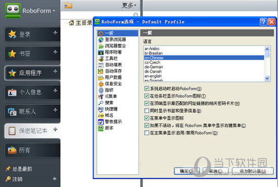
Task: Toggle 在顶端显示最匹配的网址链接 checkbox
Action: coord(147,103)
